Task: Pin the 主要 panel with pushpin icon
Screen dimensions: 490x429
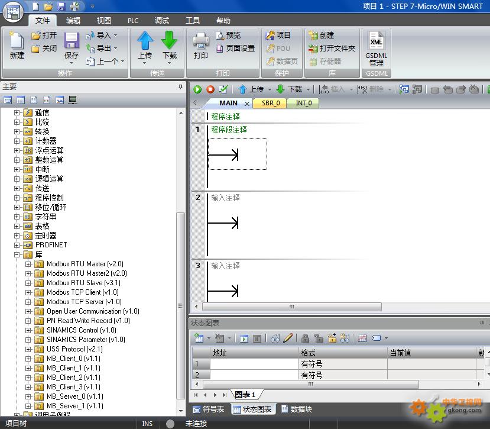Action: [x=180, y=86]
